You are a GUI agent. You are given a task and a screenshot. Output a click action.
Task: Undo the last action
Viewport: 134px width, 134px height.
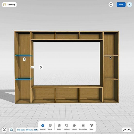coord(124,130)
